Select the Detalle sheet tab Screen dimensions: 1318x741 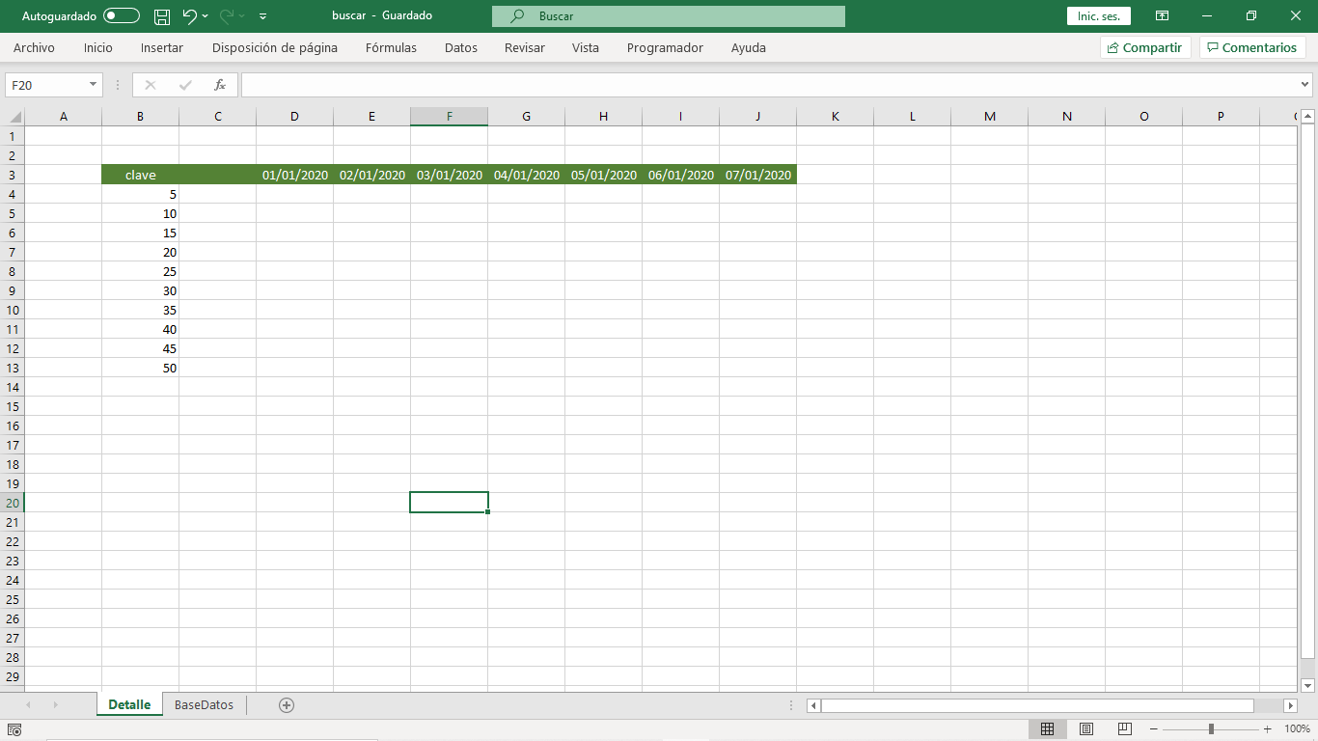[x=129, y=705]
